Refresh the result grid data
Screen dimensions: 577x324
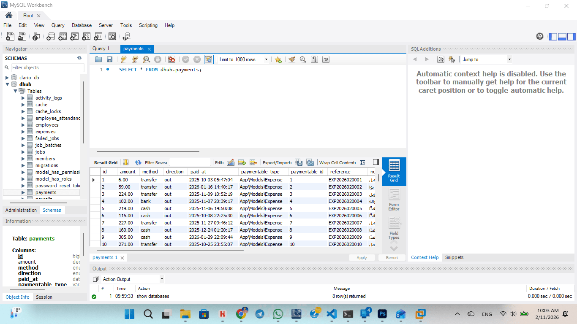138,162
